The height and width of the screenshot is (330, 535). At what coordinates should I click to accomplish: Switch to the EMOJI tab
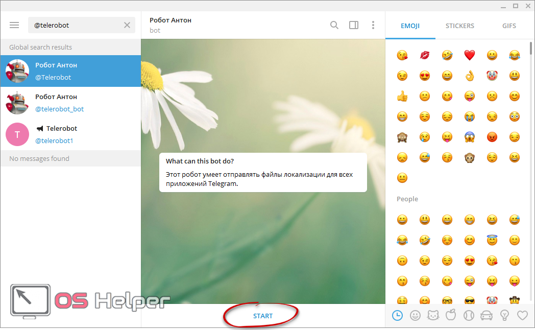410,26
